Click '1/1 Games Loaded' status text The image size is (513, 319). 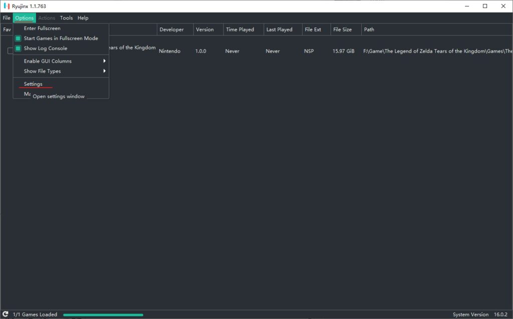(x=35, y=314)
